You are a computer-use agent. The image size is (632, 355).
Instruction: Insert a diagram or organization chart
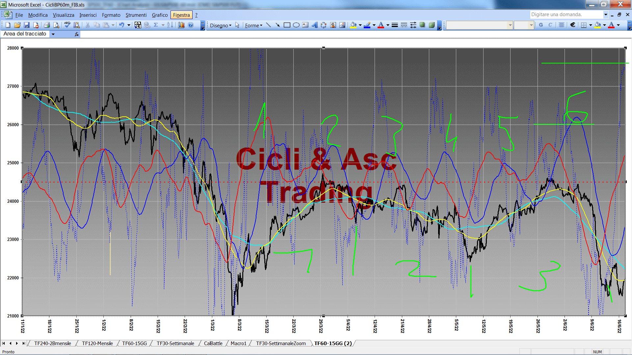click(x=324, y=25)
